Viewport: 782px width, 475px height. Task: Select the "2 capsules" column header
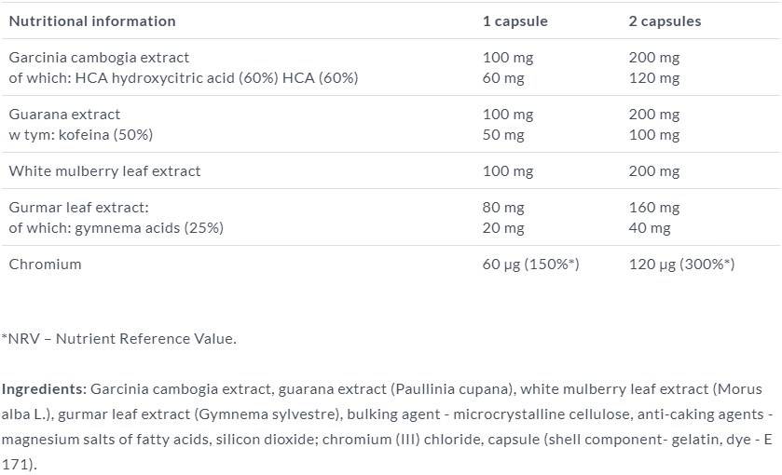pyautogui.click(x=665, y=20)
